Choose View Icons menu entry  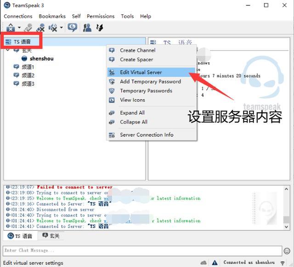coord(152,100)
